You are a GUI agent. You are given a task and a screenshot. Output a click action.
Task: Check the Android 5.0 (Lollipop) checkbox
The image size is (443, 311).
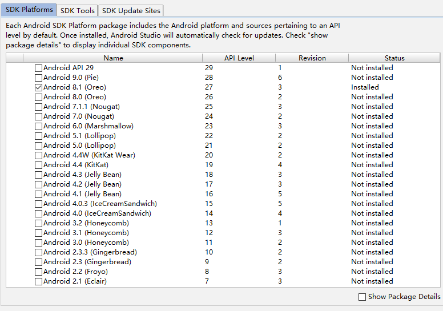tap(38, 146)
